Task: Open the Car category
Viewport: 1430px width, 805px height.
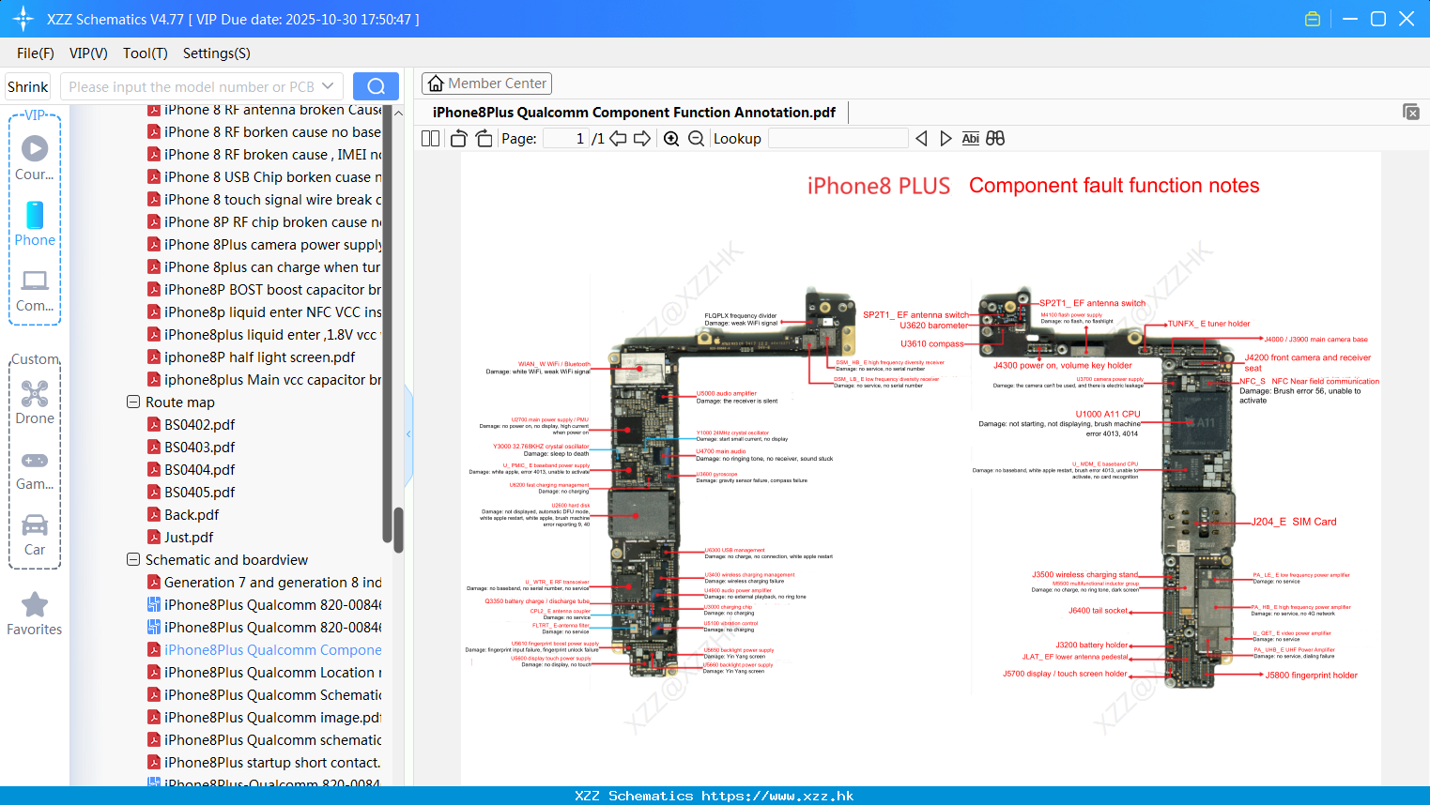Action: pos(35,535)
